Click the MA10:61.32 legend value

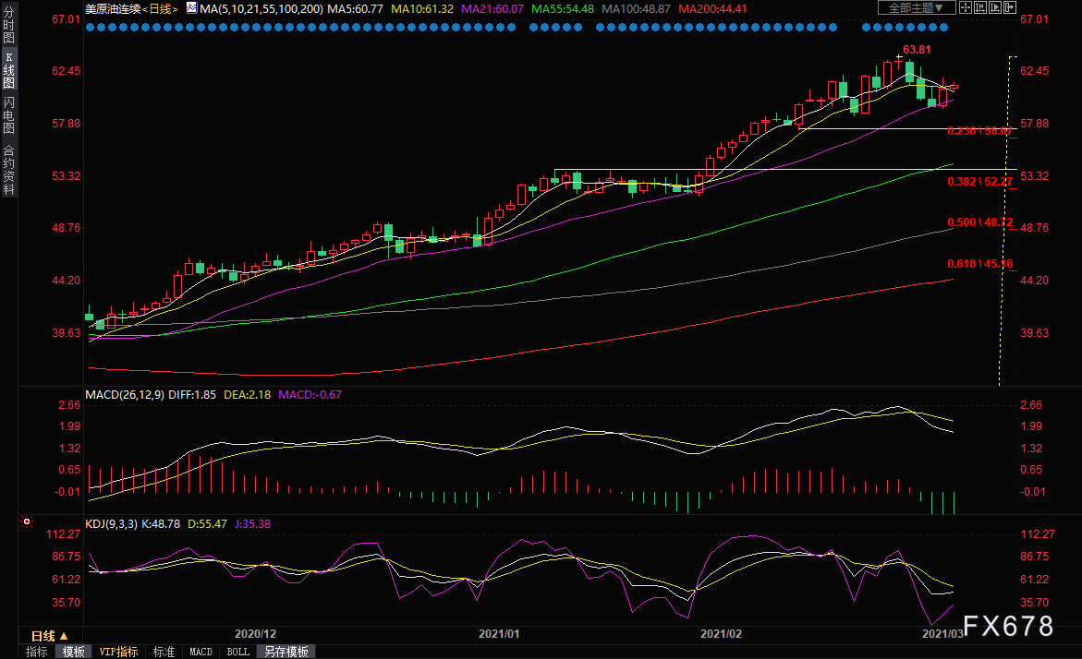[422, 9]
